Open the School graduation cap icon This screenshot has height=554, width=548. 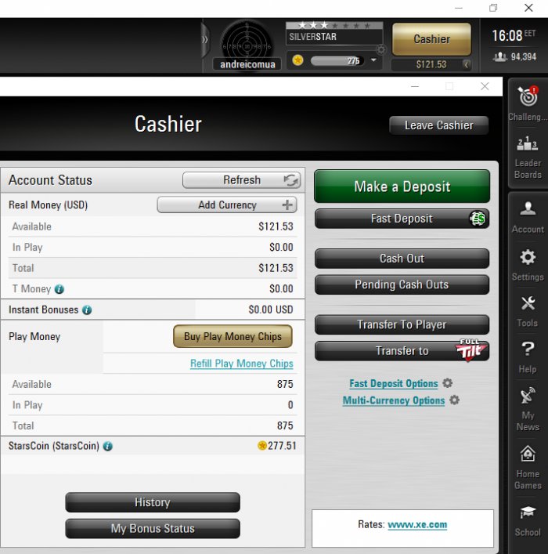click(x=528, y=512)
